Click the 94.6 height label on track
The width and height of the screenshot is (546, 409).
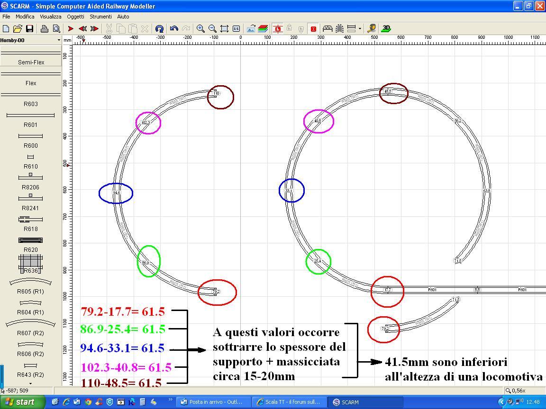(x=116, y=193)
